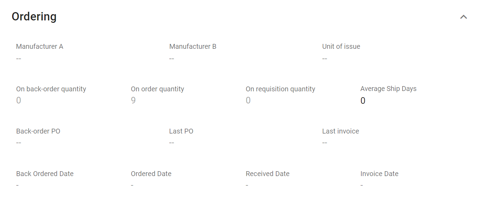Screen dimensions: 479x211
Task: Select the Manufacturer B field value
Action: [x=172, y=58]
